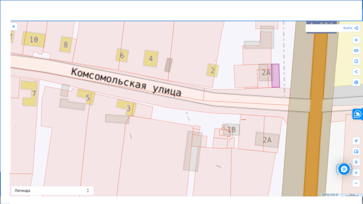This screenshot has height=204, width=363.
Task: Open the map layers tool
Action: click(356, 40)
